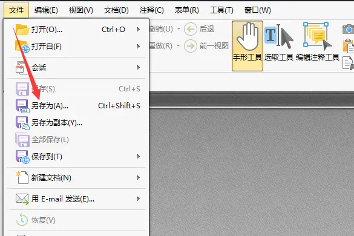Screen dimensions: 354x236
Task: Click the 保存到(T) globe disk icon
Action: (22, 157)
